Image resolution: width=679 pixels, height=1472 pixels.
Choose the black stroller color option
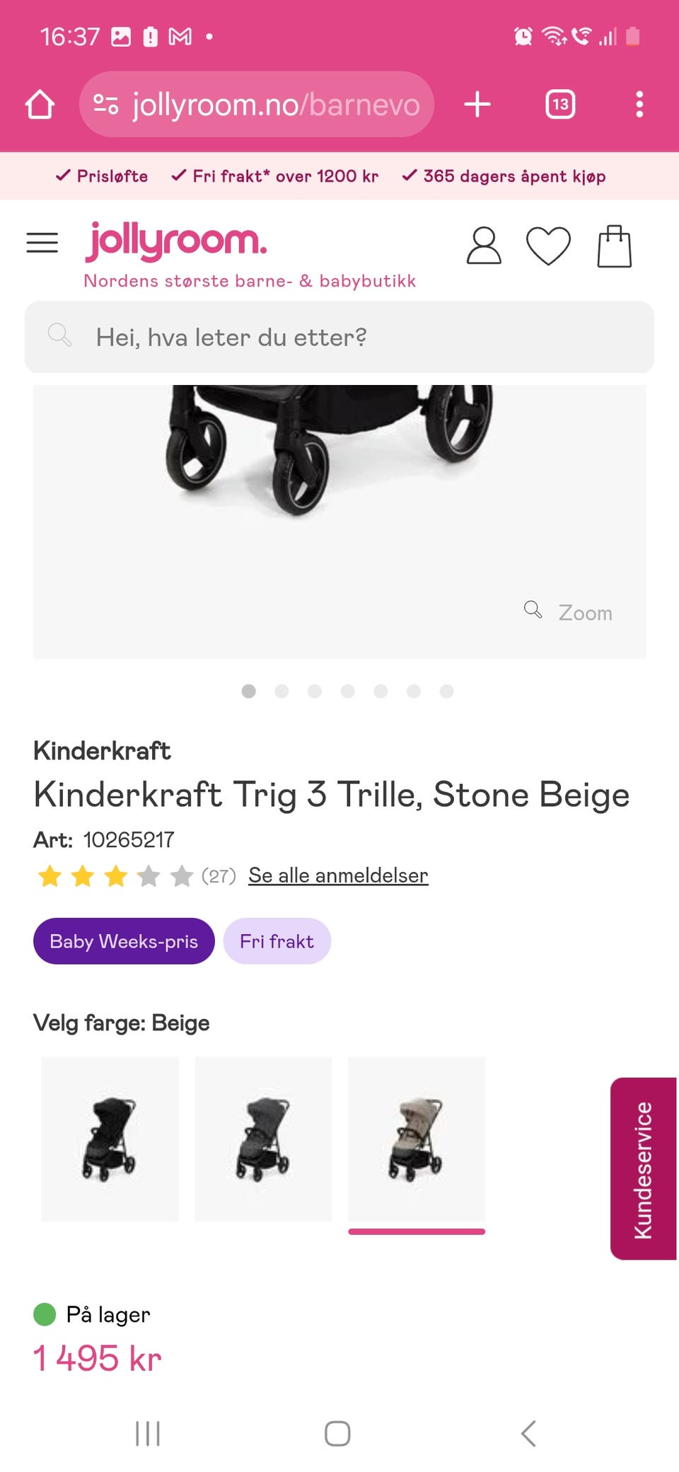[110, 1139]
